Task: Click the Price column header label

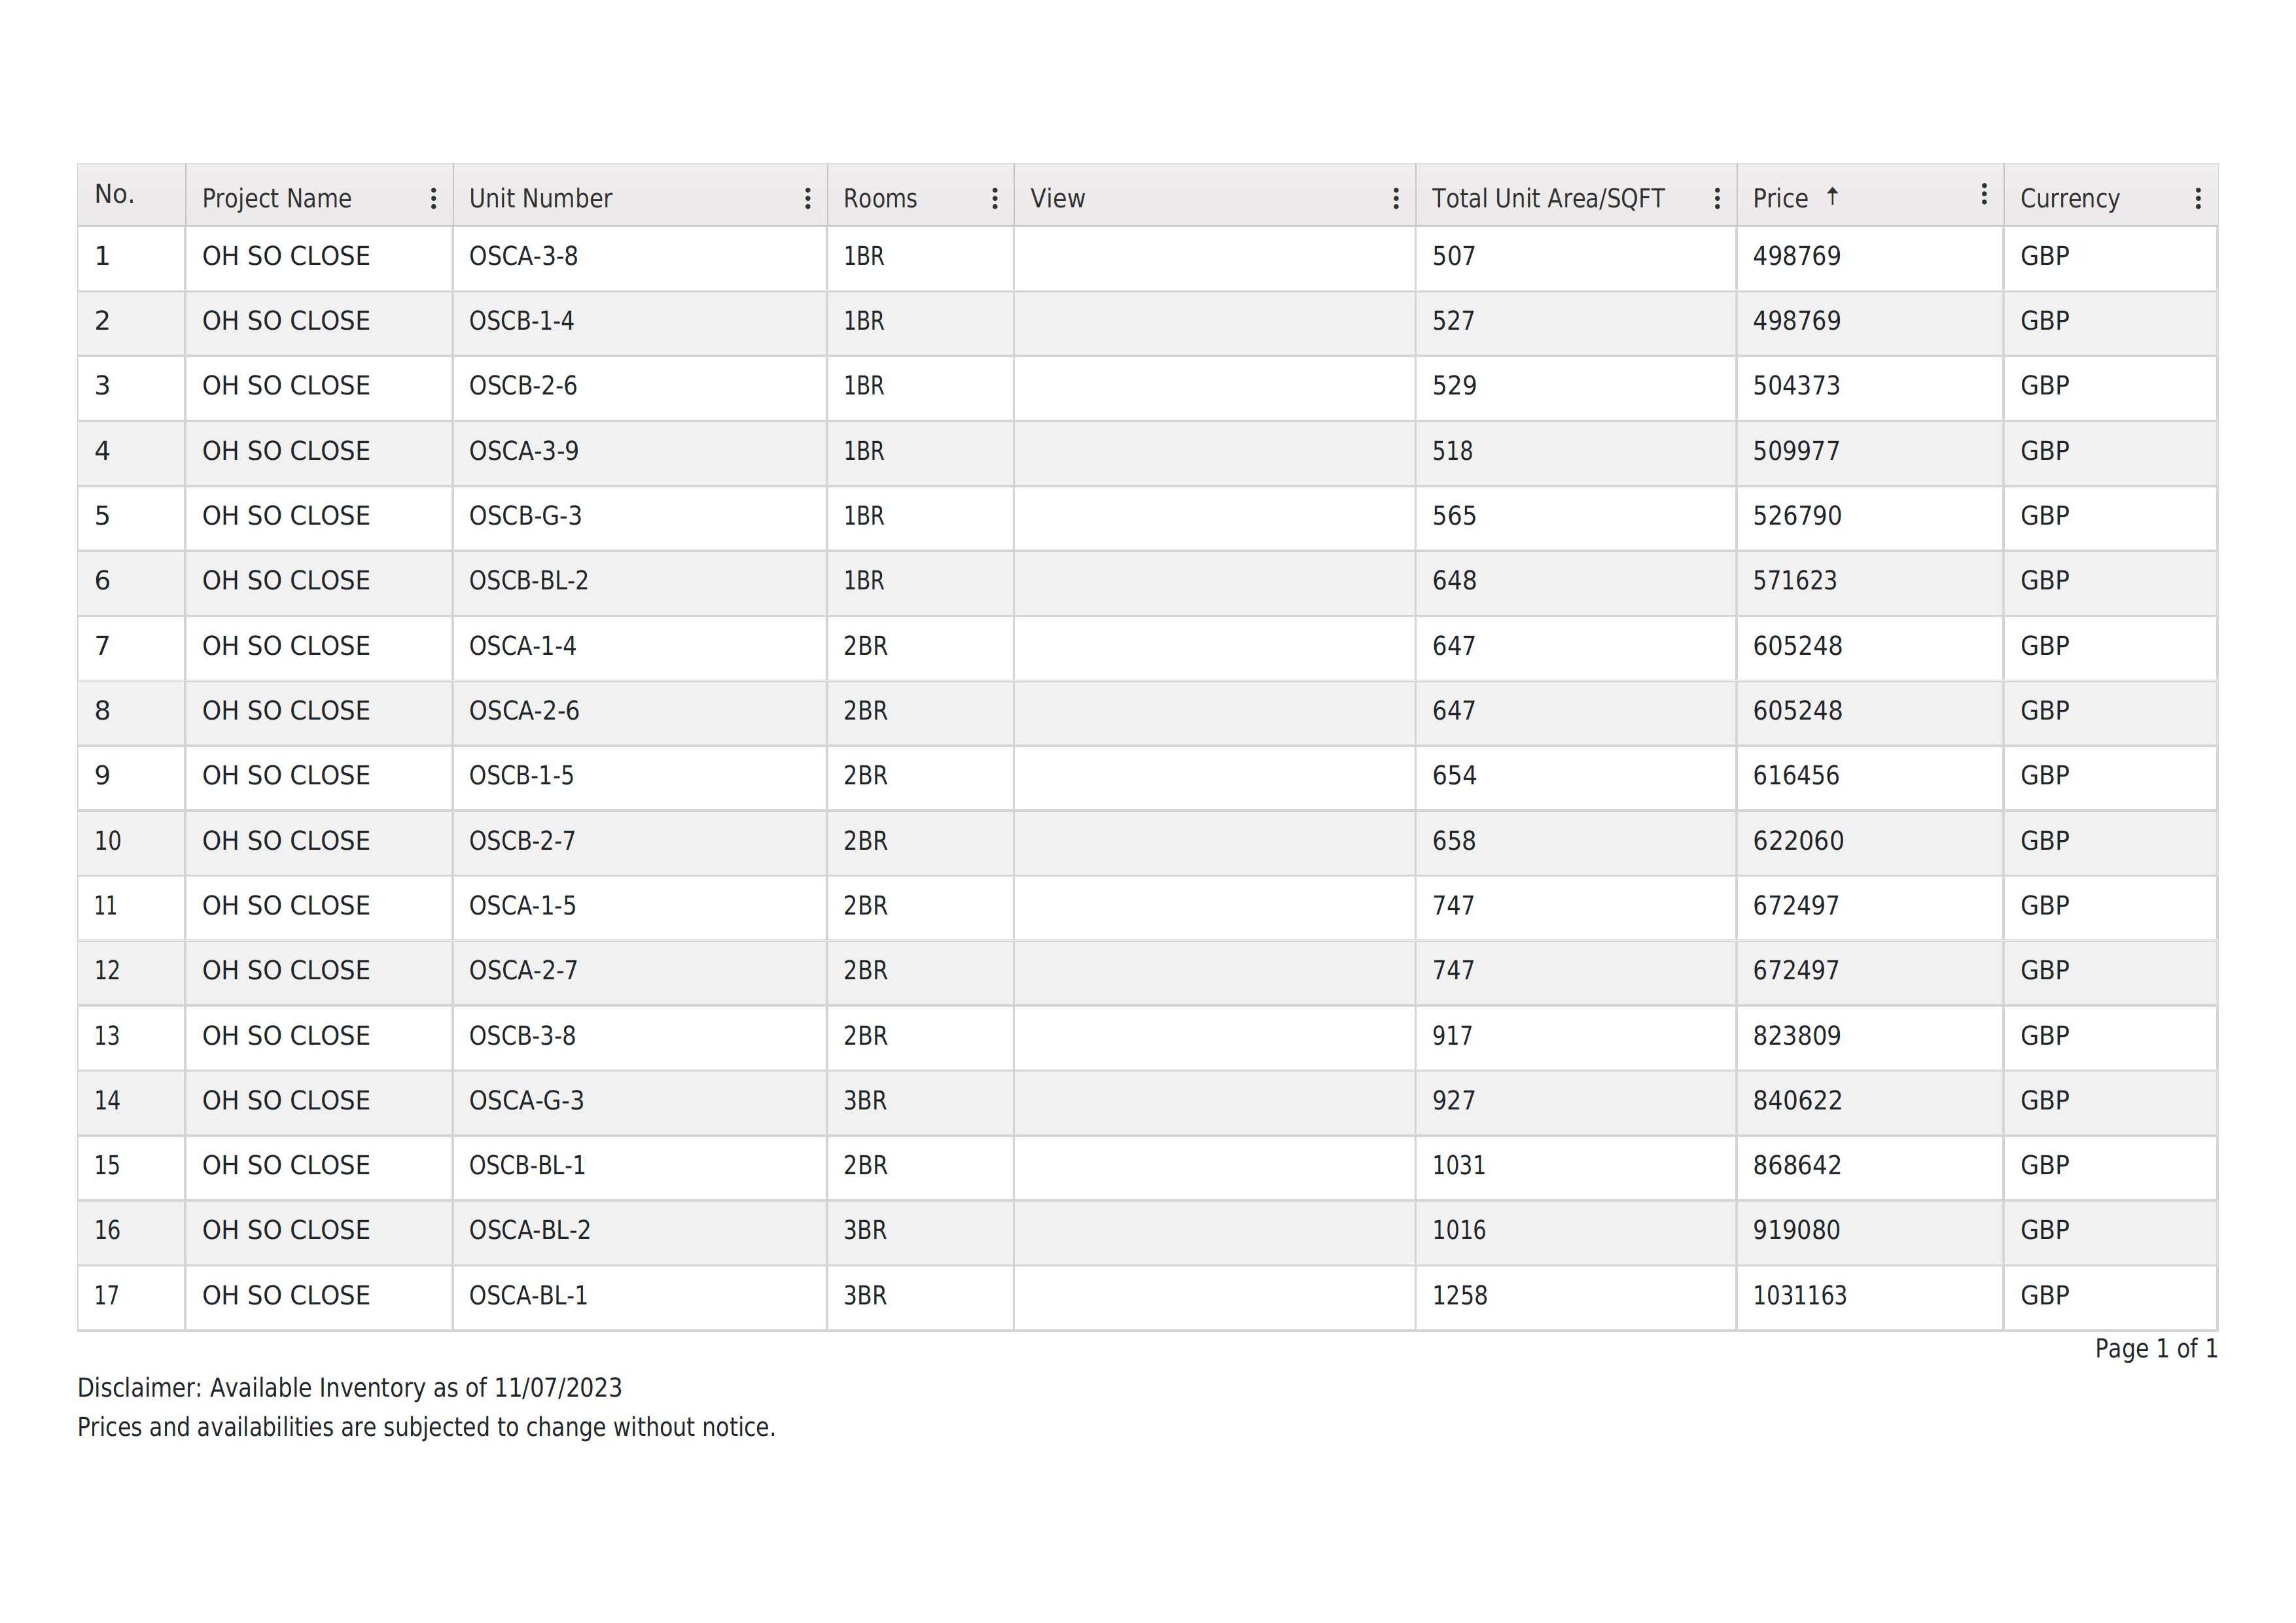Action: (1780, 198)
